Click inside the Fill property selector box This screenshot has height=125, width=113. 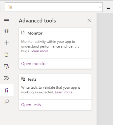(54, 7)
